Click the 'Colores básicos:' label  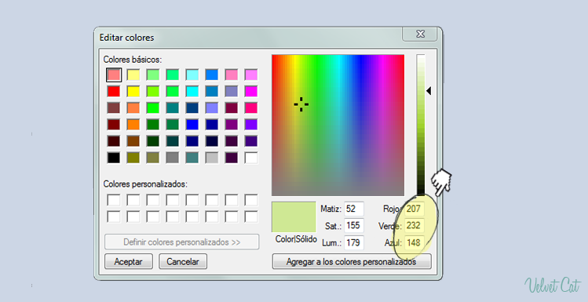point(133,59)
